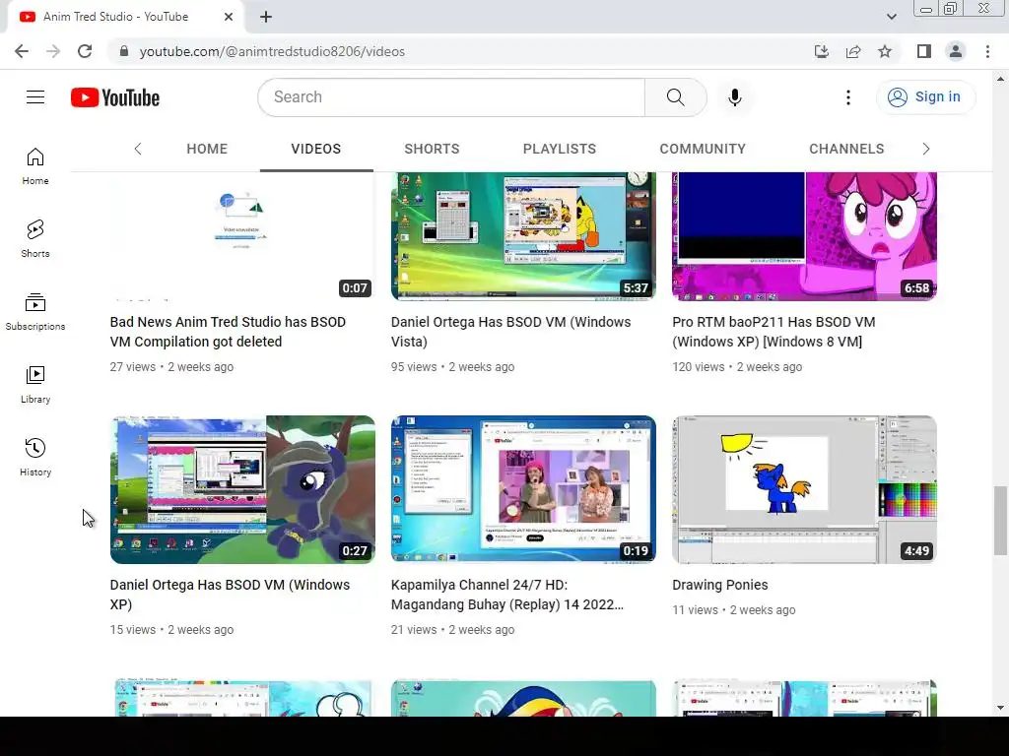Open Shorts from the sidebar
The width and height of the screenshot is (1009, 756).
[35, 238]
